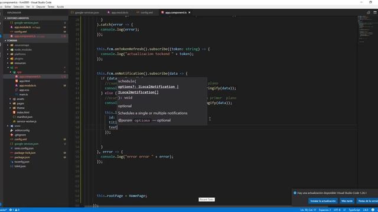This screenshot has width=378, height=212.
Task: Open tslint.json in the file tree
Action: tap(20, 166)
